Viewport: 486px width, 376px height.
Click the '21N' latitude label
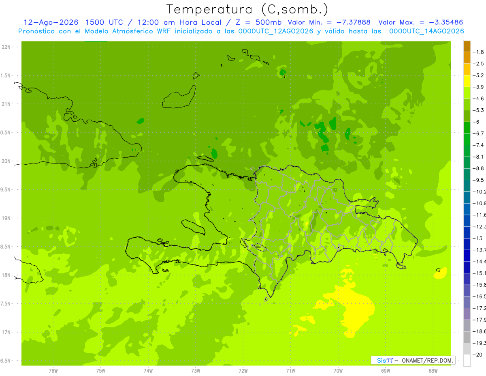tap(6, 104)
